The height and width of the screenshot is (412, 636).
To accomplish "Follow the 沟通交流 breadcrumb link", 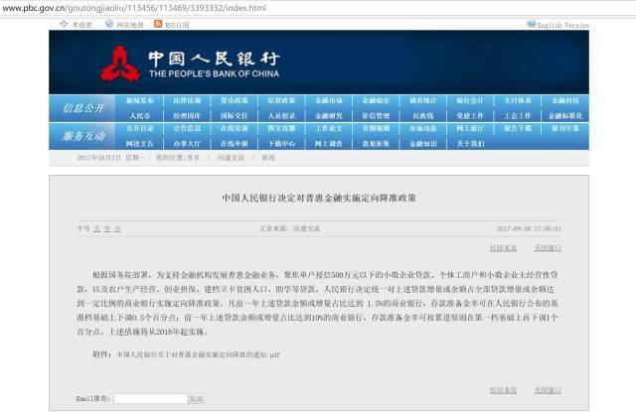I will click(x=231, y=158).
